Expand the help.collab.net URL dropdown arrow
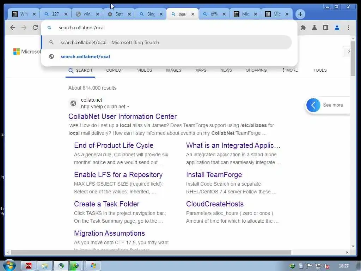The width and height of the screenshot is (361, 271). 128,107
